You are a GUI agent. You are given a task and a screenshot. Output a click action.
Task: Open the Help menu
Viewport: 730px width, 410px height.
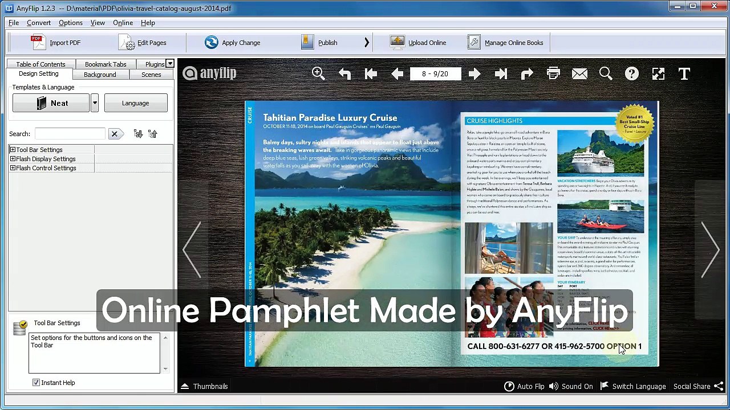click(148, 23)
